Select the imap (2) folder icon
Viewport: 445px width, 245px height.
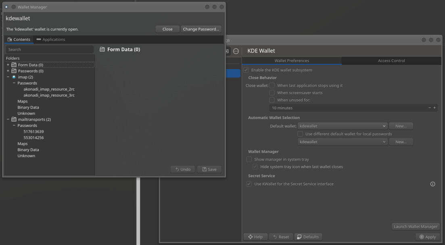click(14, 77)
